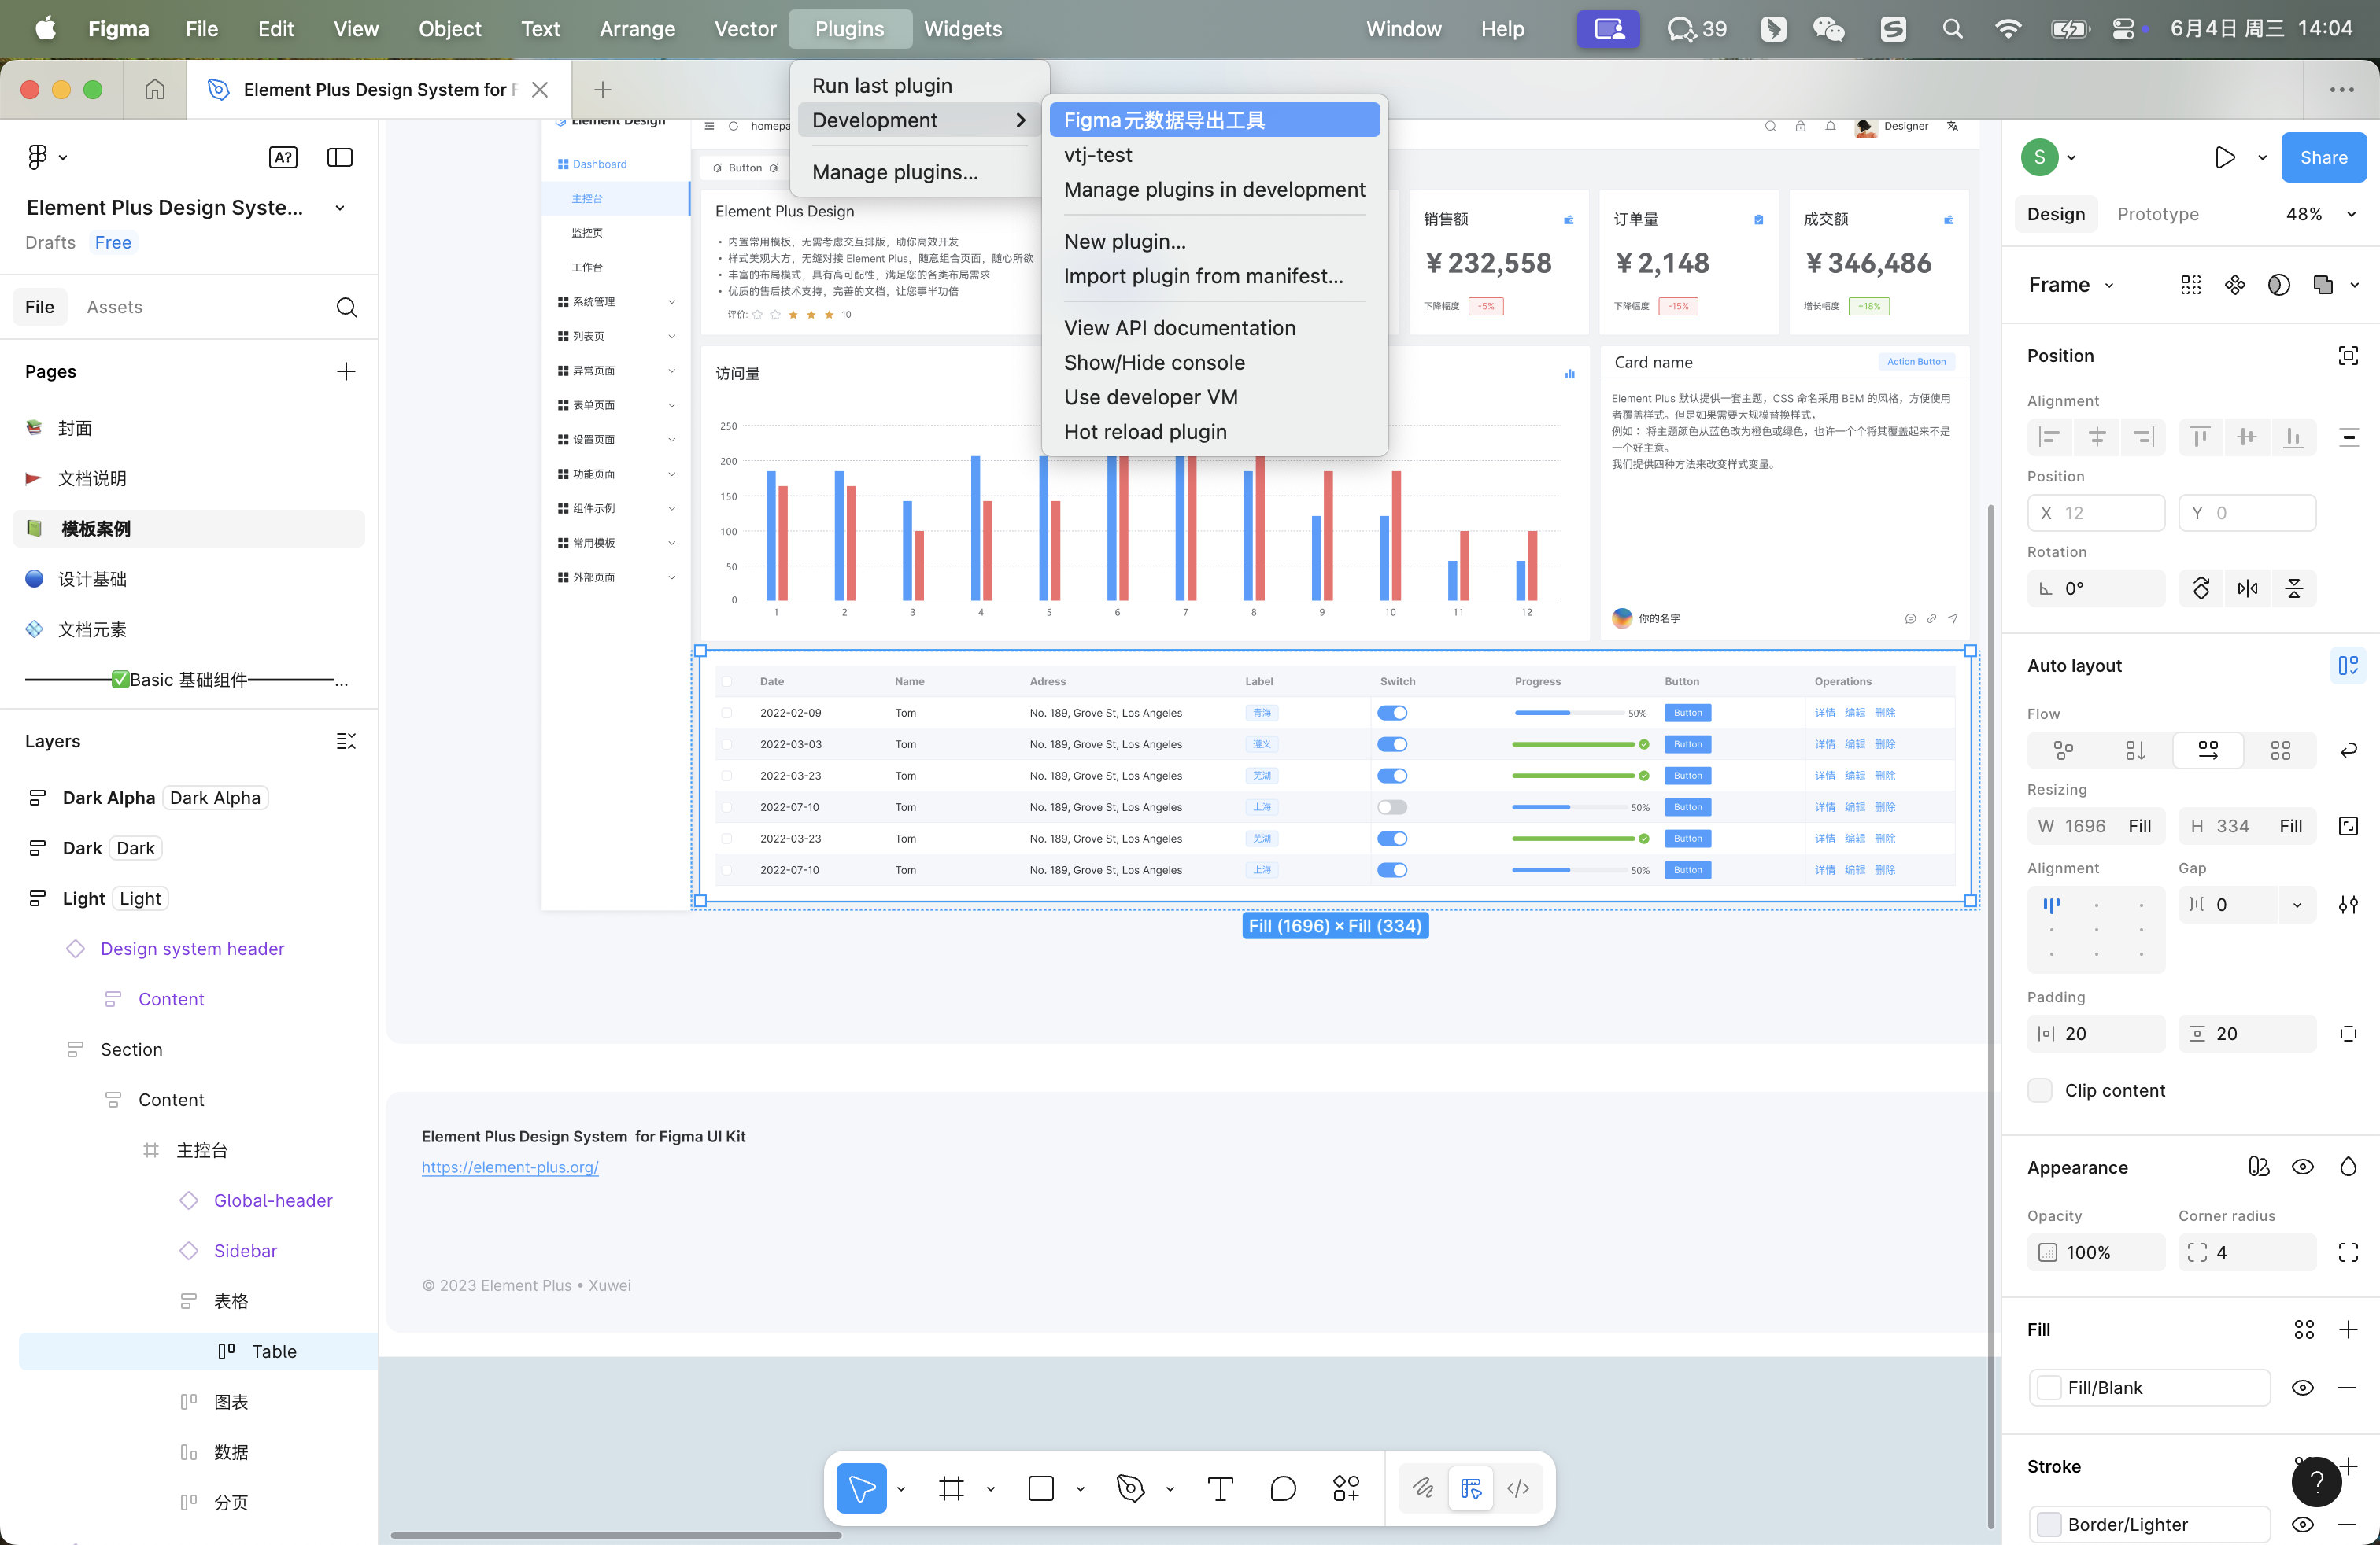This screenshot has width=2380, height=1545.
Task: Switch to Dev Mode code icon
Action: click(1518, 1488)
